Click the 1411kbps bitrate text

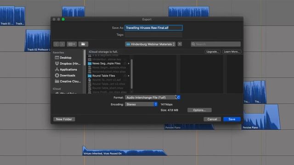click(x=166, y=104)
